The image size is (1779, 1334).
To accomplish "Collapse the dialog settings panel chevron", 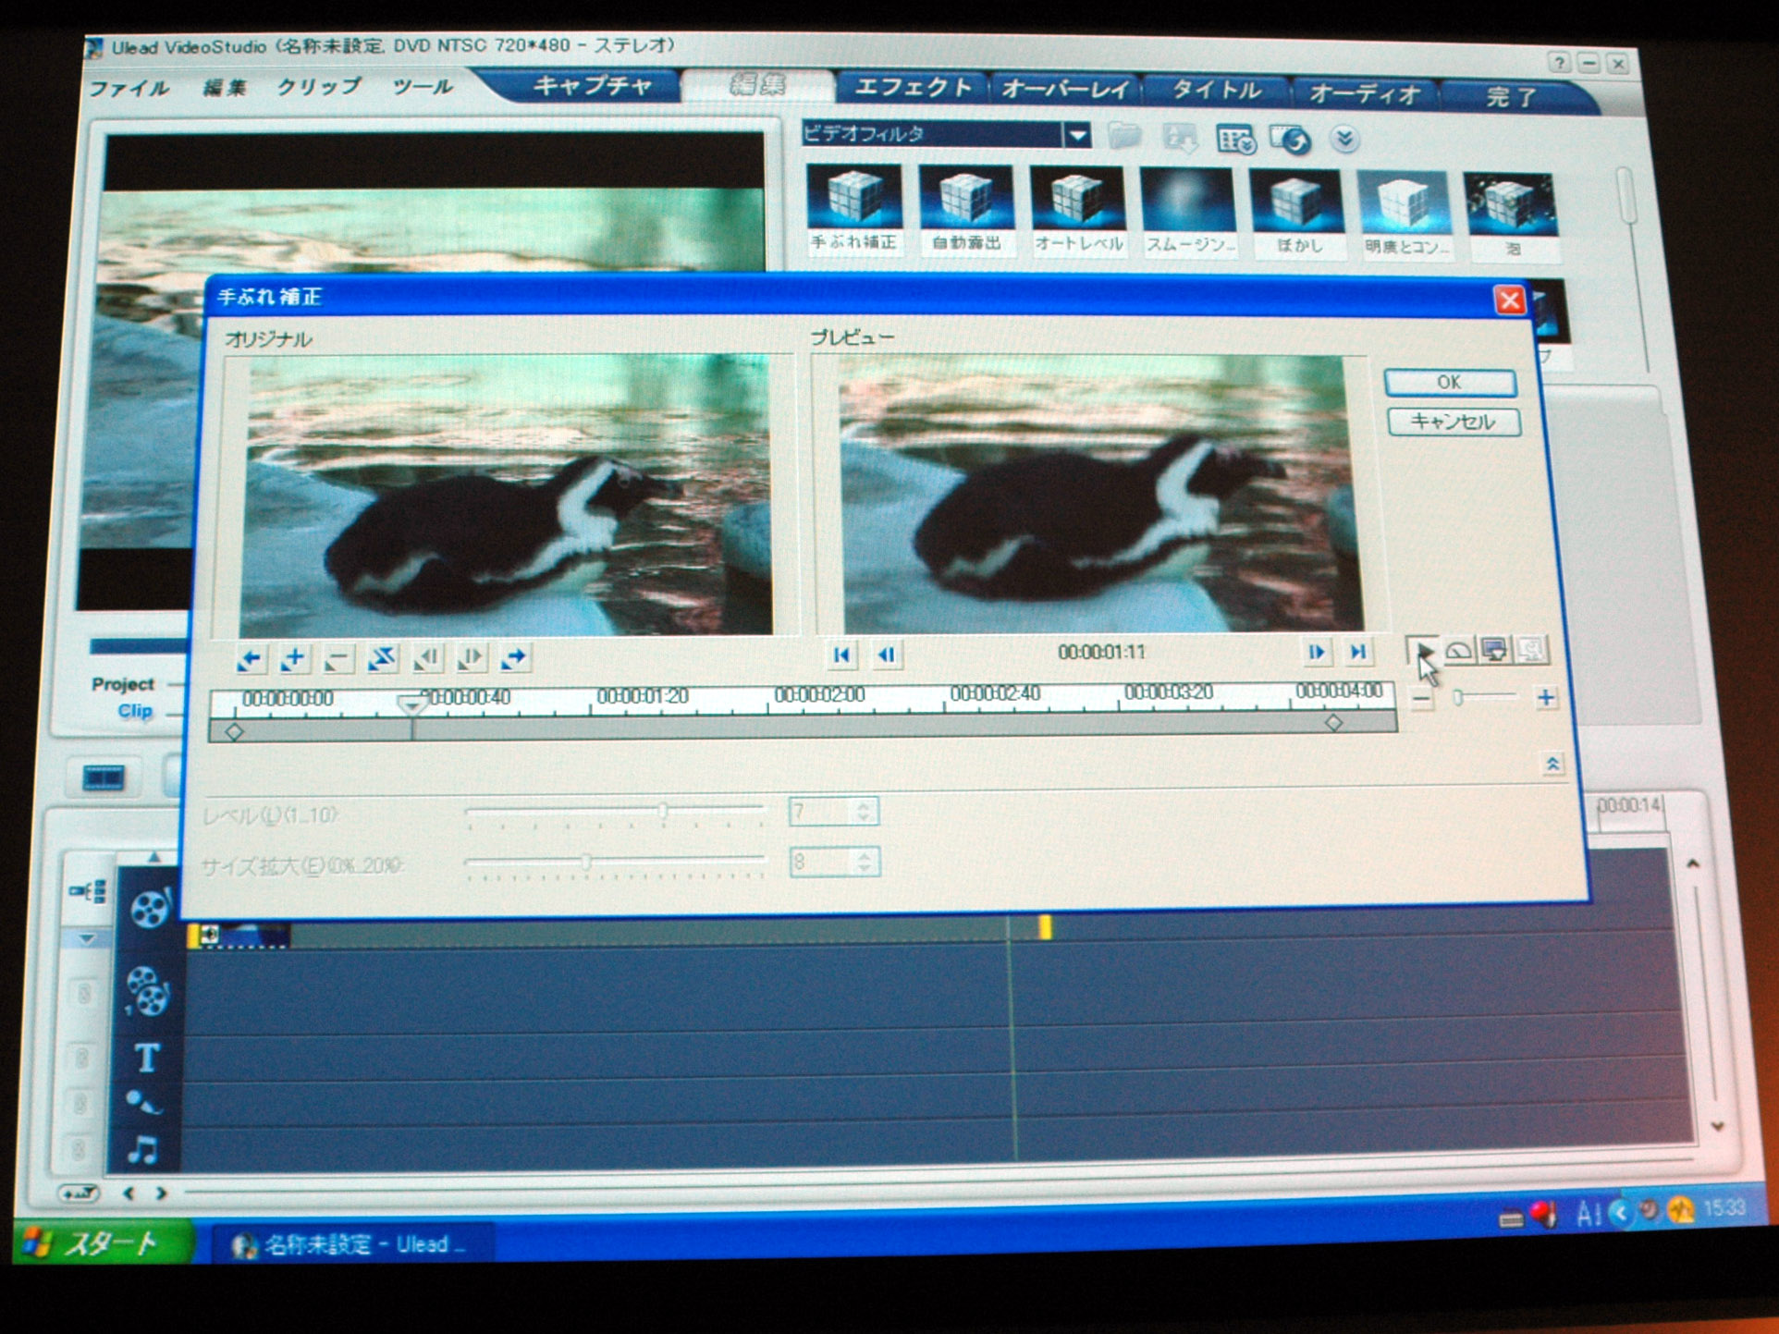I will 1552,764.
